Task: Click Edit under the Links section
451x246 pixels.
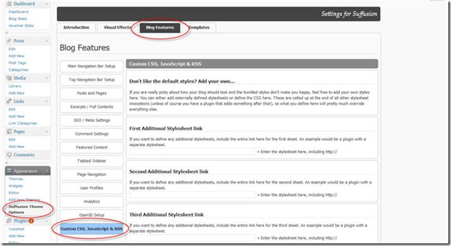Action: click(x=12, y=109)
